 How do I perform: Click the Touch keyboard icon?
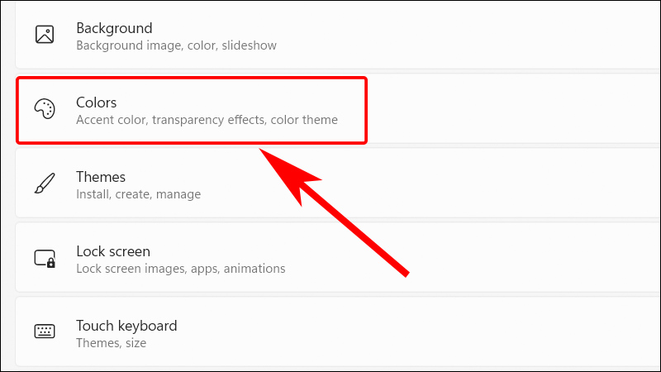[44, 332]
